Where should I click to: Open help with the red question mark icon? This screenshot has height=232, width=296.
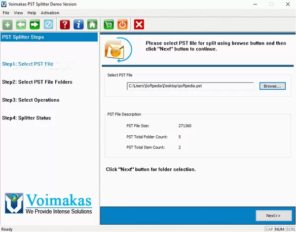65,24
